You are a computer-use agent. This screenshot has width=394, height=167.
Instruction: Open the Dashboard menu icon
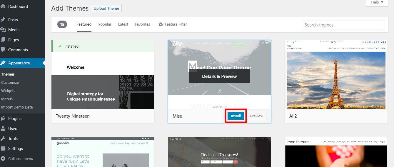click(x=3, y=6)
